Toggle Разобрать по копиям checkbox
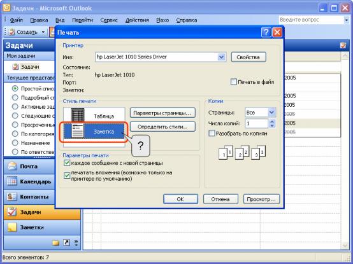The height and width of the screenshot is (264, 353). point(212,133)
